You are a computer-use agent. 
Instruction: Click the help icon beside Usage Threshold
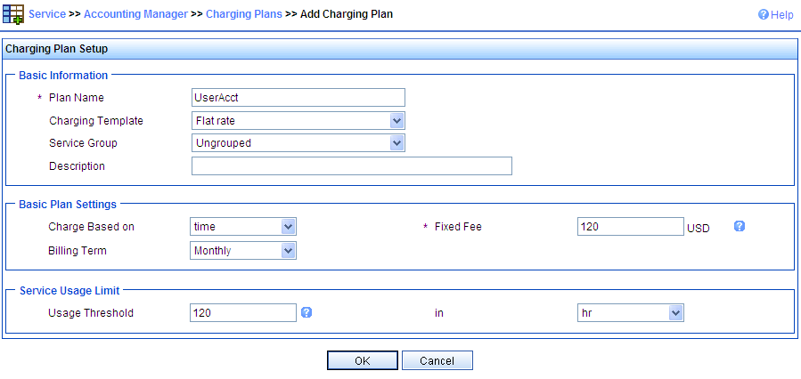(306, 312)
